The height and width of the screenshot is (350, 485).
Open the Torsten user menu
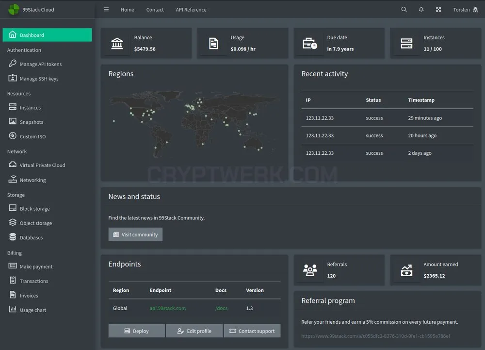click(465, 10)
